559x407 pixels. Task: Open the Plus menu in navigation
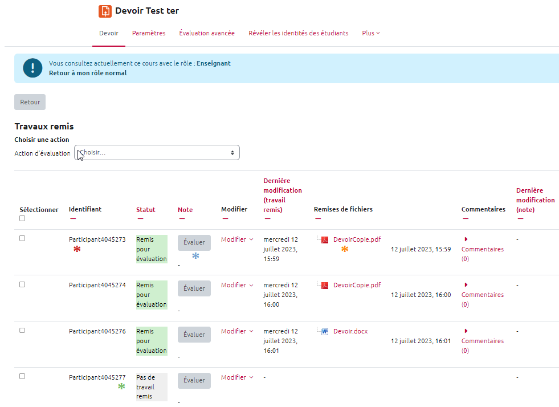[370, 33]
